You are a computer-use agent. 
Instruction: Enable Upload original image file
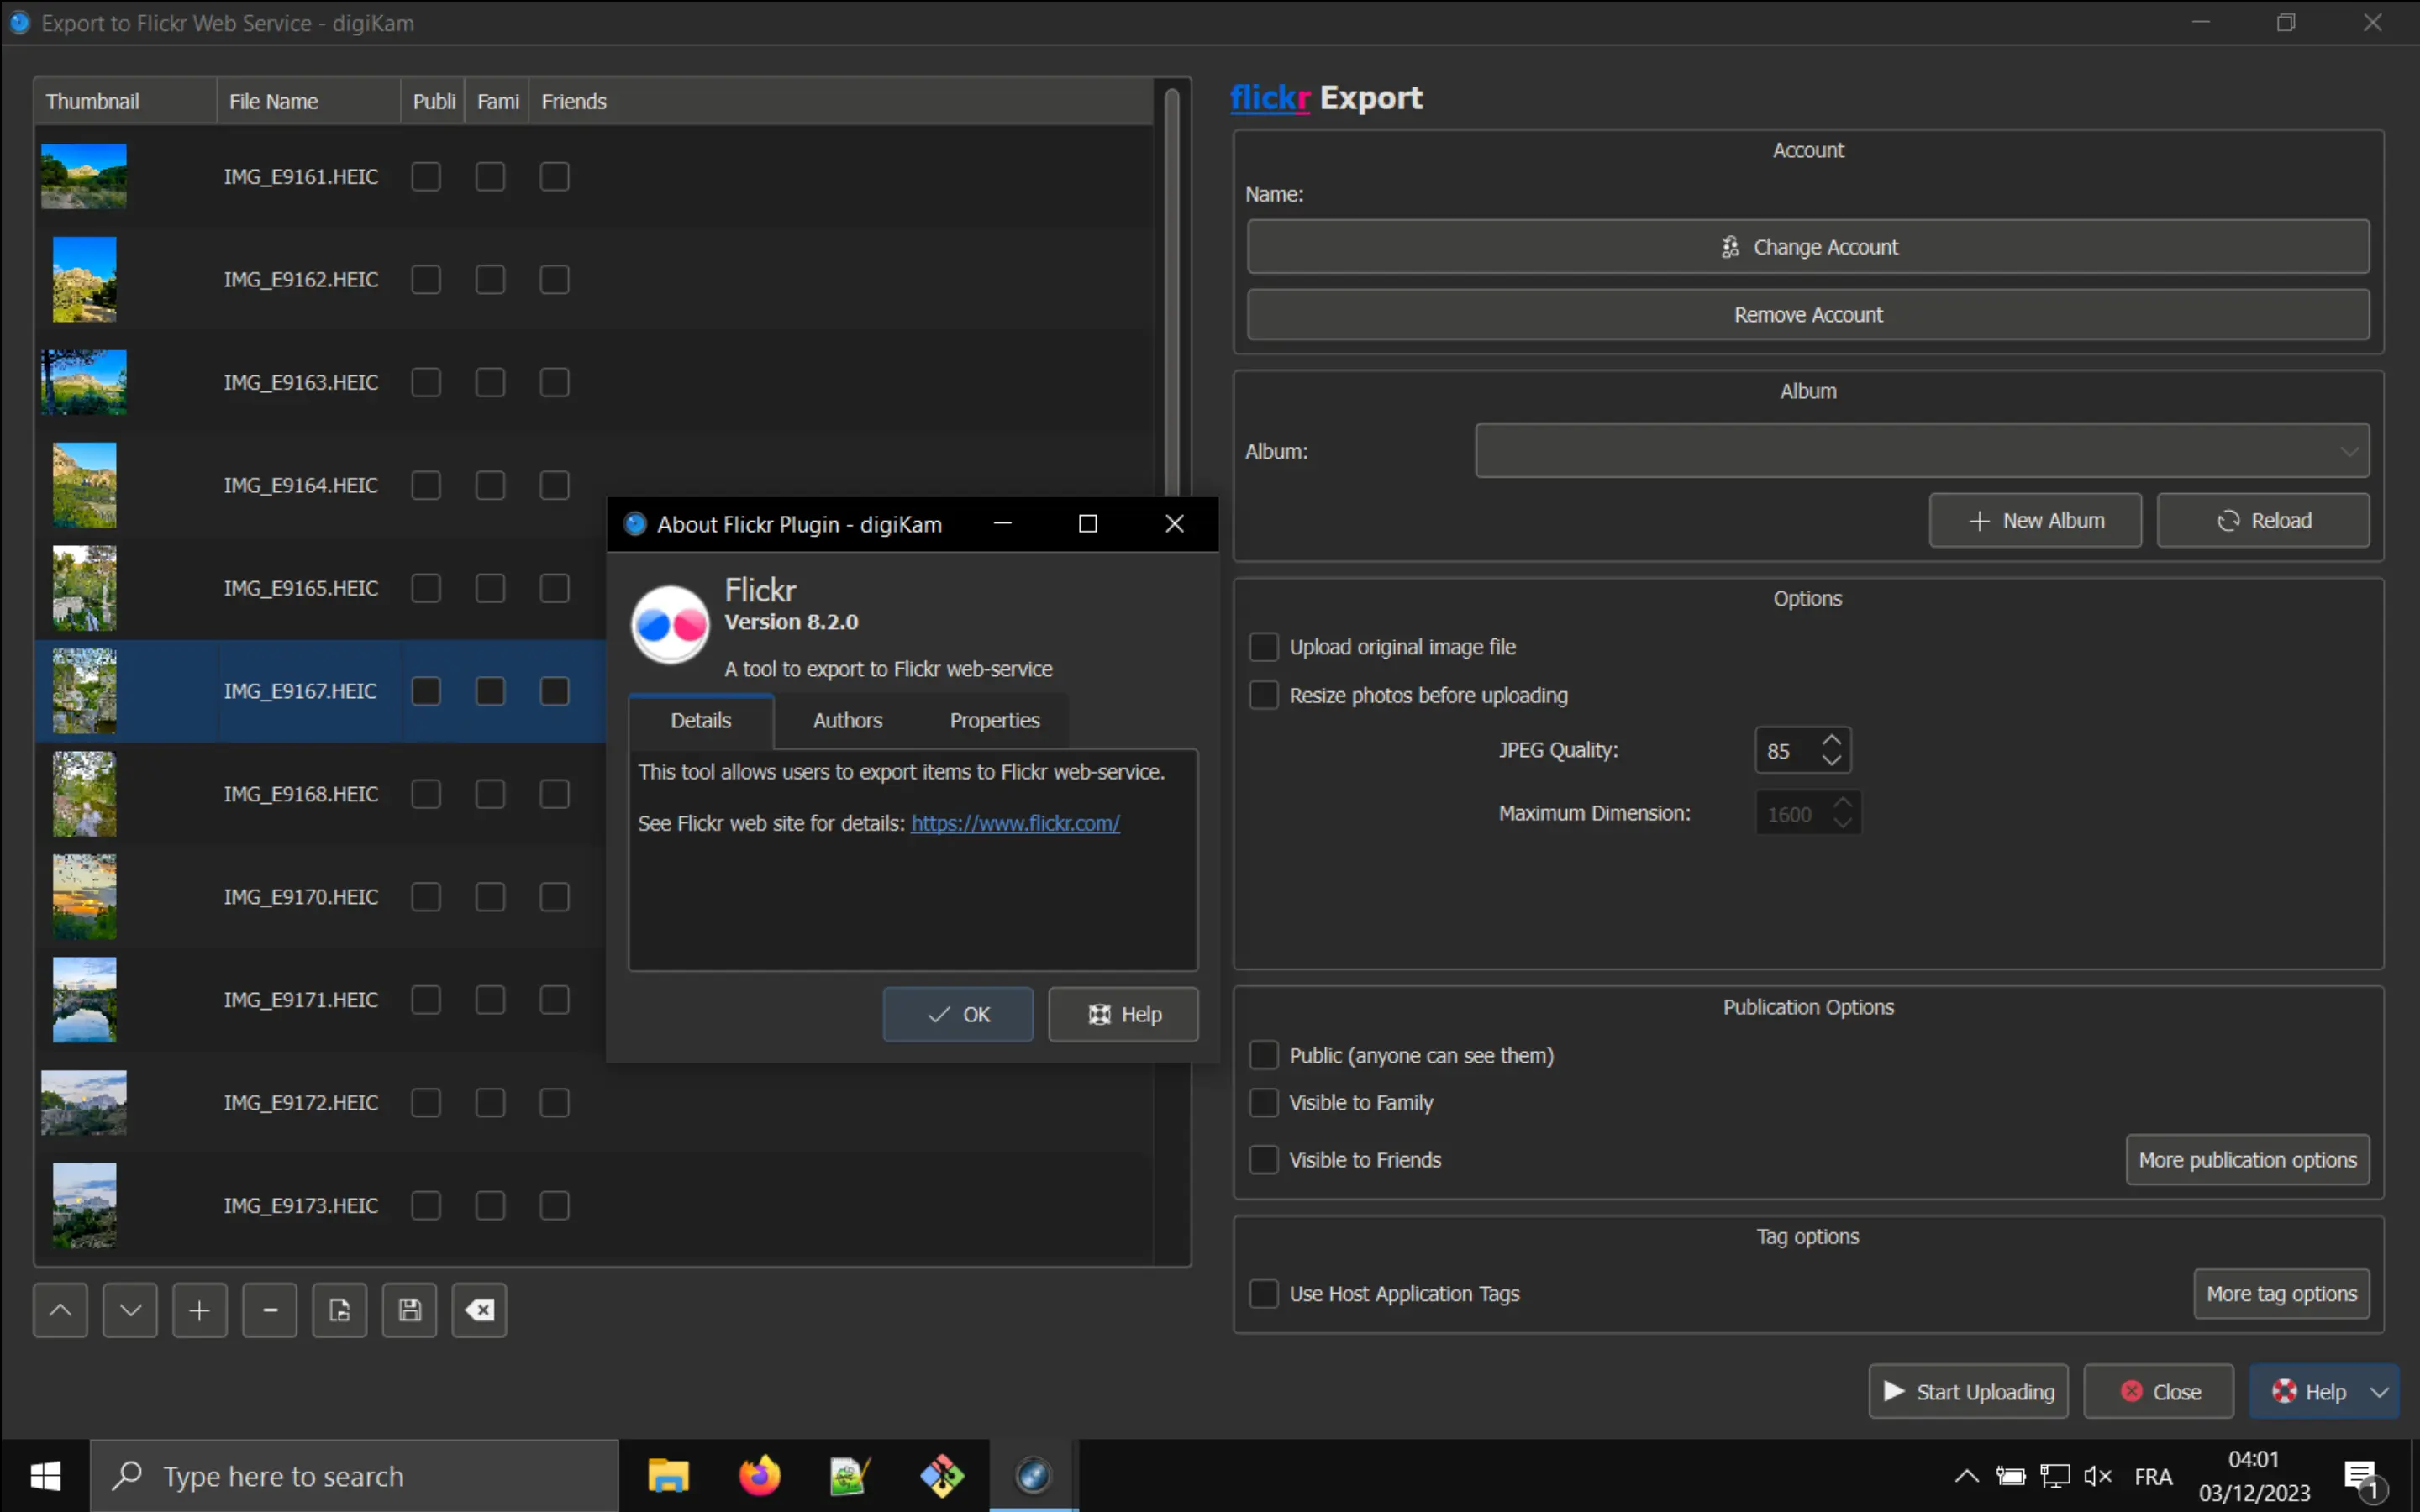pyautogui.click(x=1263, y=646)
